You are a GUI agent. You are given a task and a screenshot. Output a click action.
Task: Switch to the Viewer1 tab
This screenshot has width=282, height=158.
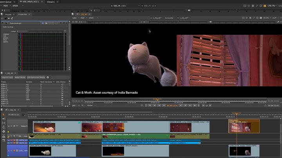click(x=51, y=2)
